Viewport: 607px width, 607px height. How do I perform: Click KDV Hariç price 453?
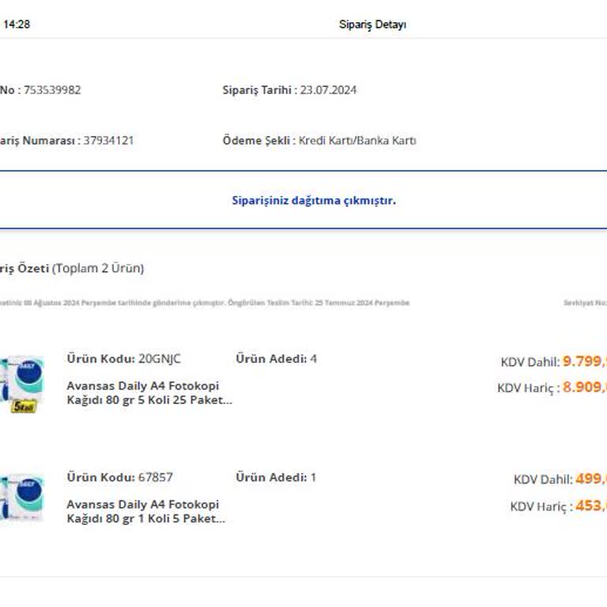pos(591,505)
